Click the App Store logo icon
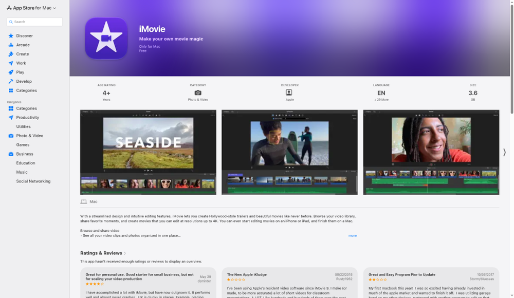This screenshot has width=514, height=298. [9, 8]
